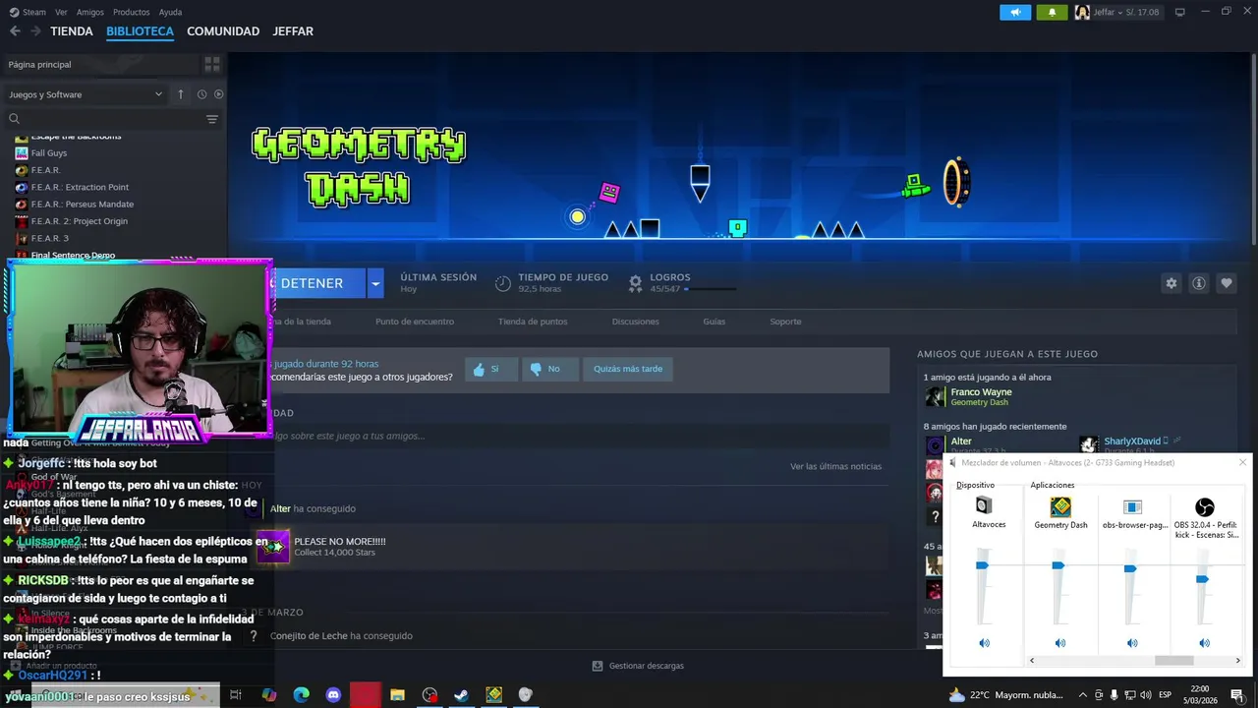Image resolution: width=1258 pixels, height=708 pixels.
Task: Click the library search magnifier icon
Action: (14, 119)
